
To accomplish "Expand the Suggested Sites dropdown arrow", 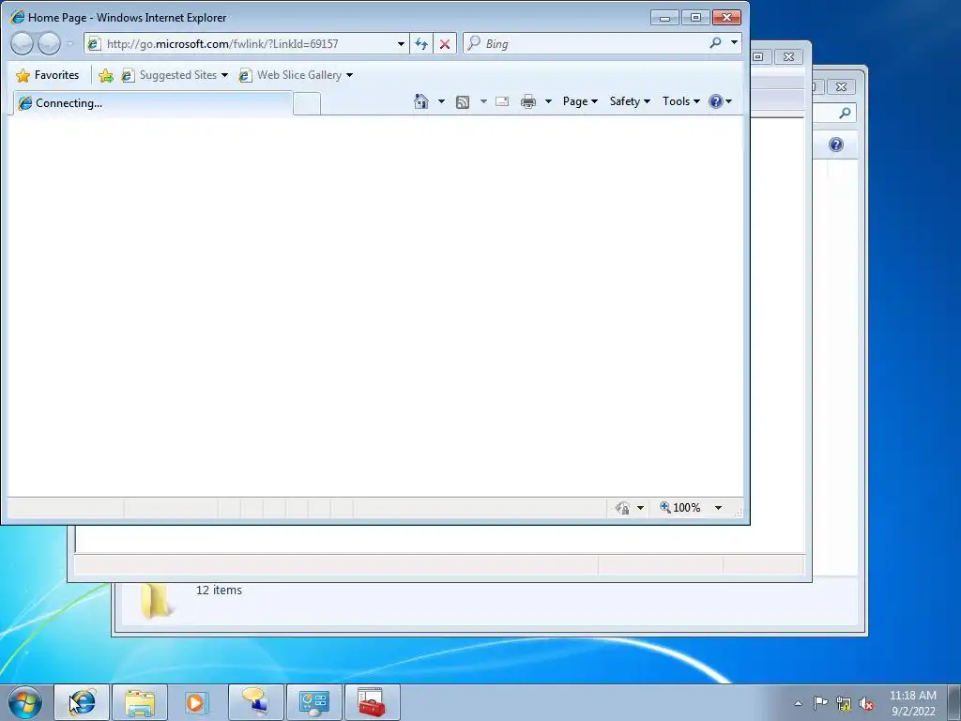I will pyautogui.click(x=224, y=75).
